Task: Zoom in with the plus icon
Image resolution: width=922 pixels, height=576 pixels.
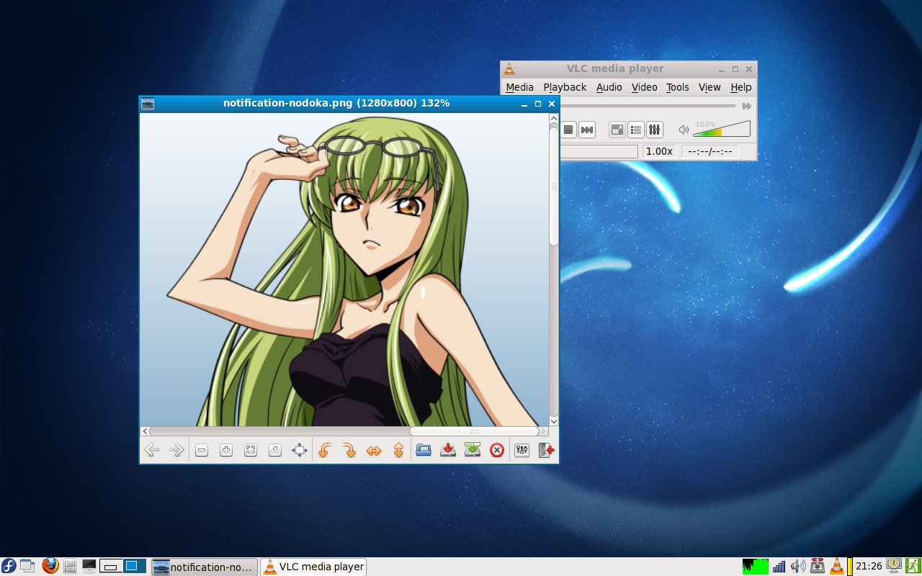Action: pyautogui.click(x=226, y=451)
